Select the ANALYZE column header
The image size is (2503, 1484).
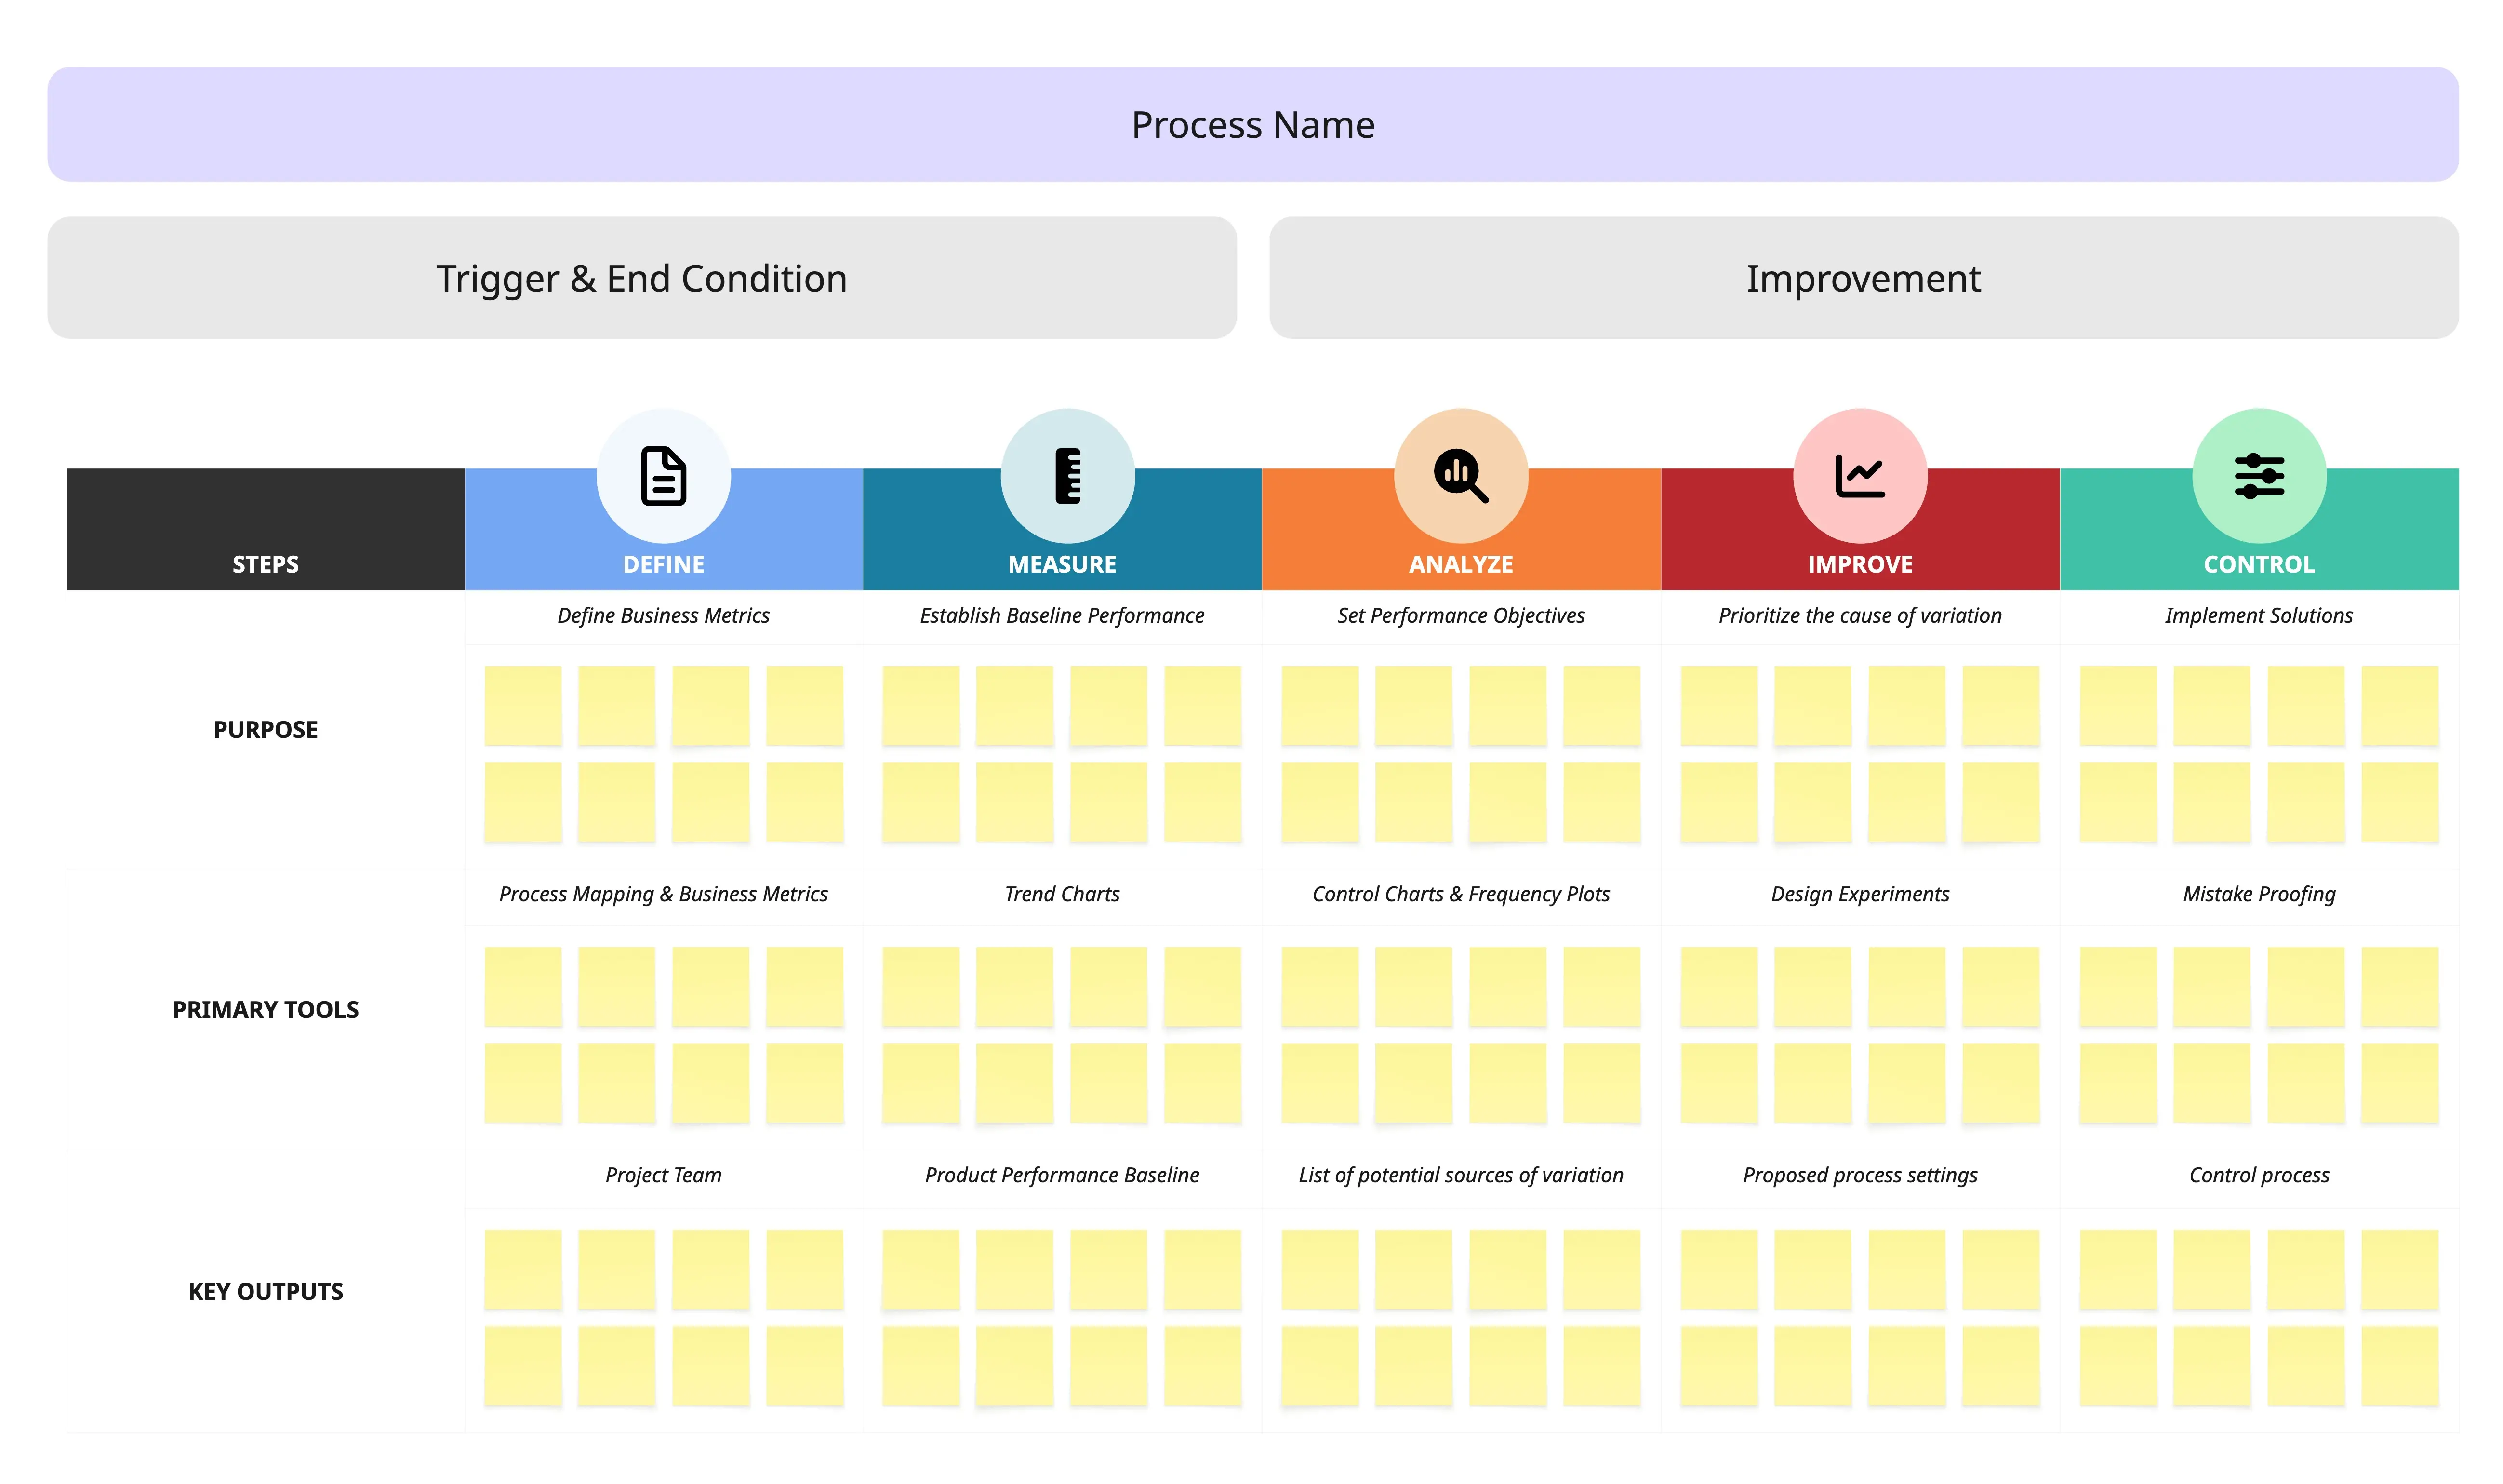(x=1461, y=564)
